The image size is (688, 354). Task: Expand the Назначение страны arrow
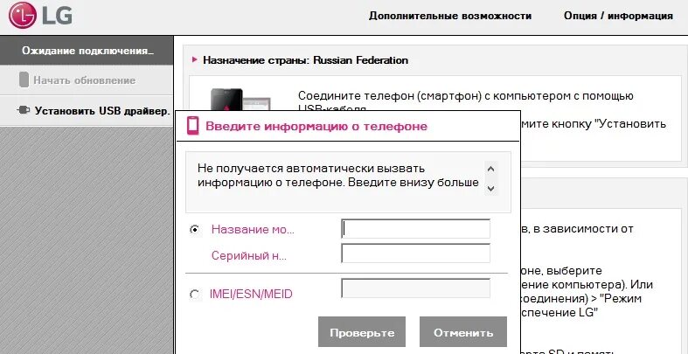tap(195, 60)
